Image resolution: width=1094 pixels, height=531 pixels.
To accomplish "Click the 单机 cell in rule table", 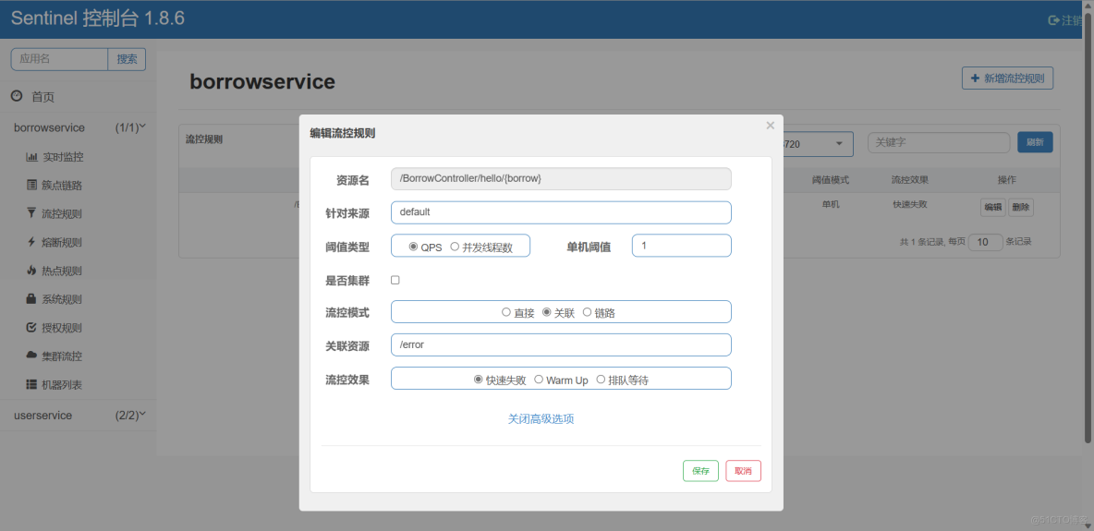I will (x=831, y=204).
